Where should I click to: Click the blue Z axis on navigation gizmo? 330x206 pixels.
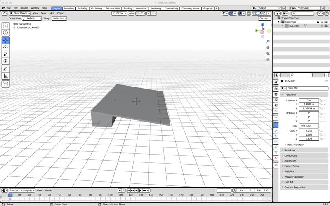tap(262, 25)
